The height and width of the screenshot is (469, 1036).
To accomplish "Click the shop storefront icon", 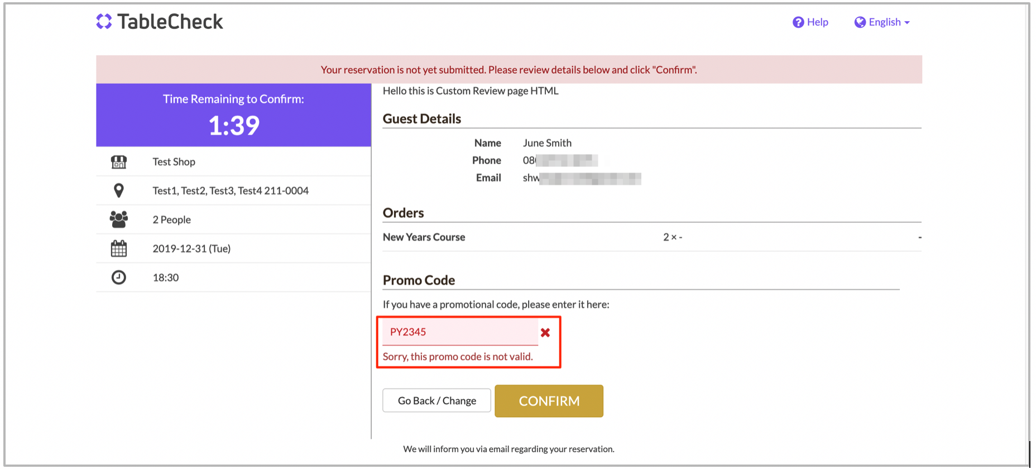I will (119, 162).
